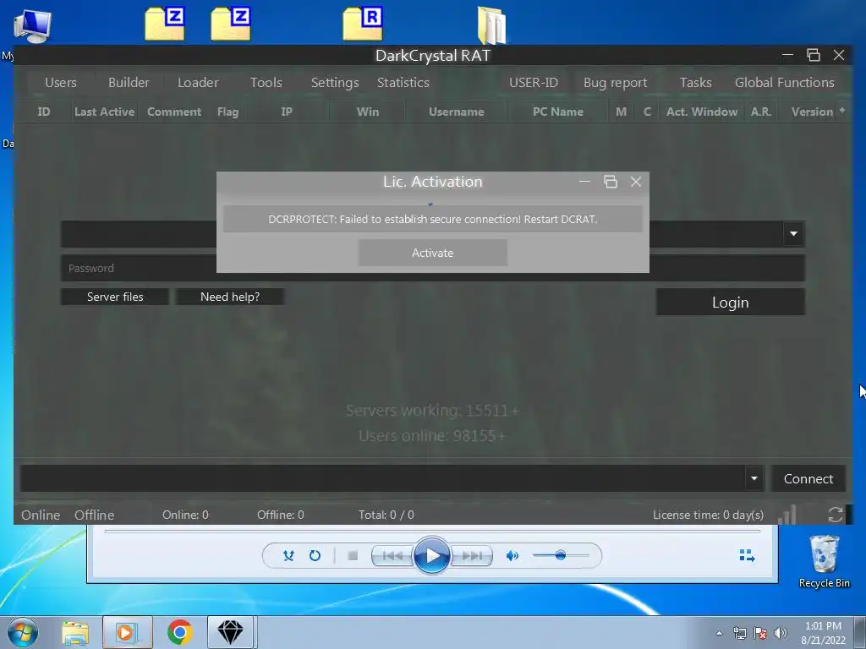Viewport: 866px width, 649px height.
Task: Click the Comment column header
Action: click(174, 112)
